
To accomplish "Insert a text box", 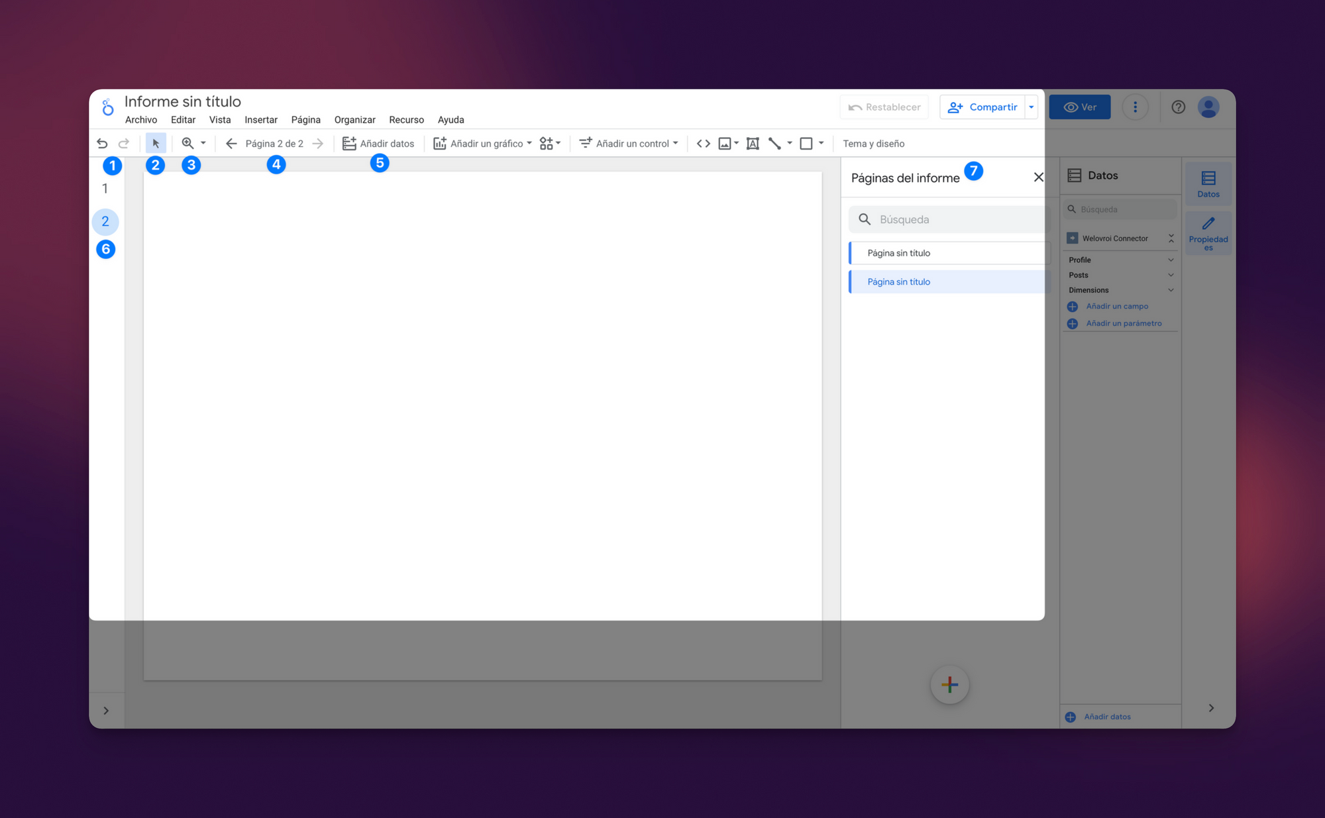I will 753,144.
